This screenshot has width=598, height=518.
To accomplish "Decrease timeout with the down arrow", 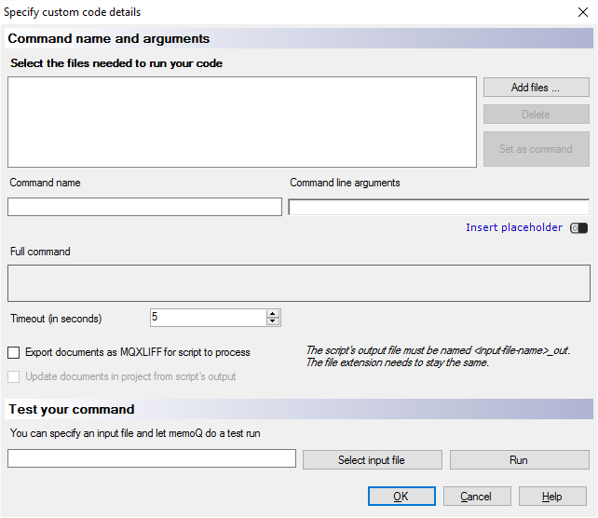I will pos(273,322).
